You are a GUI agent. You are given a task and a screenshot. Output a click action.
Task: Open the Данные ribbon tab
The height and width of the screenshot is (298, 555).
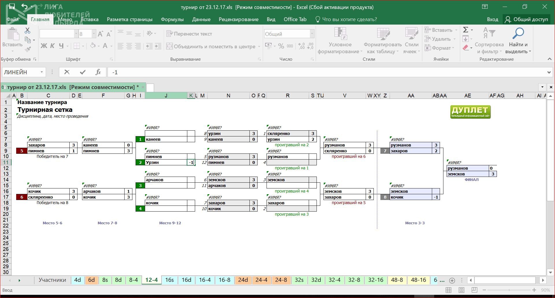201,19
